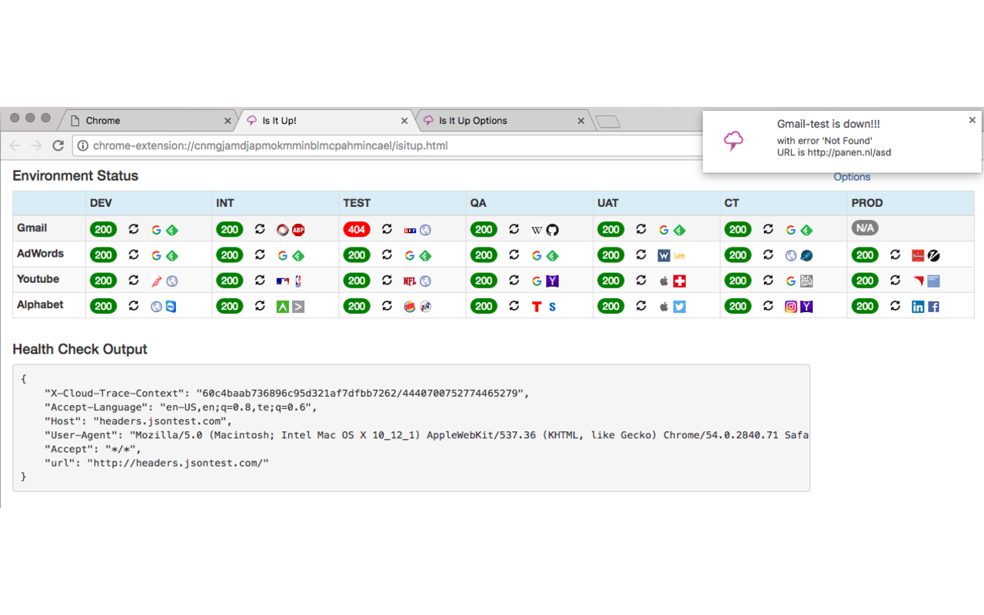Open the MLB icon in Youtube INT

coord(283,281)
